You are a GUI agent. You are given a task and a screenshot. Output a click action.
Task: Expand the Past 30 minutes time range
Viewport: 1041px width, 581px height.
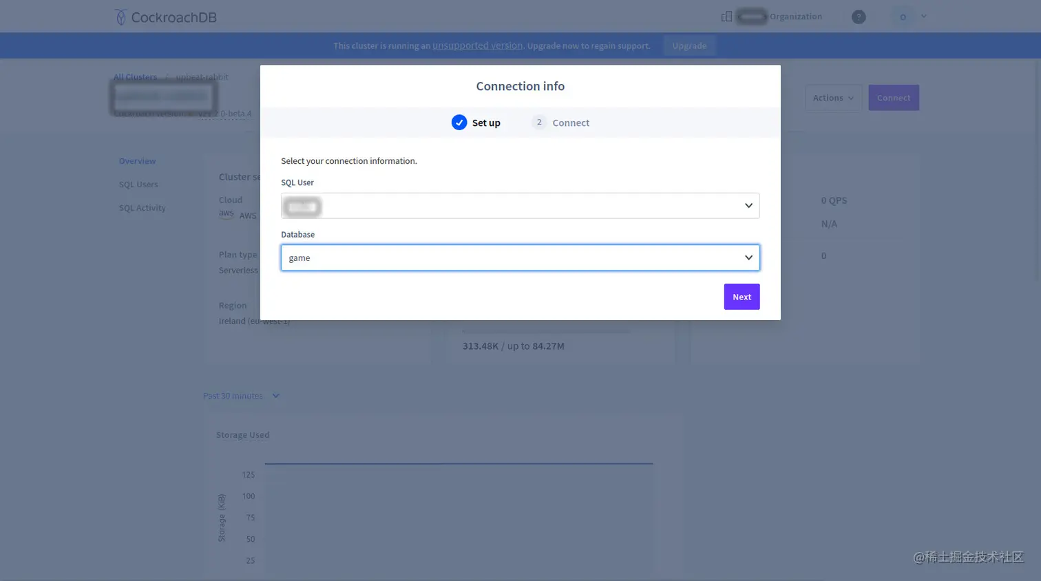pyautogui.click(x=241, y=396)
